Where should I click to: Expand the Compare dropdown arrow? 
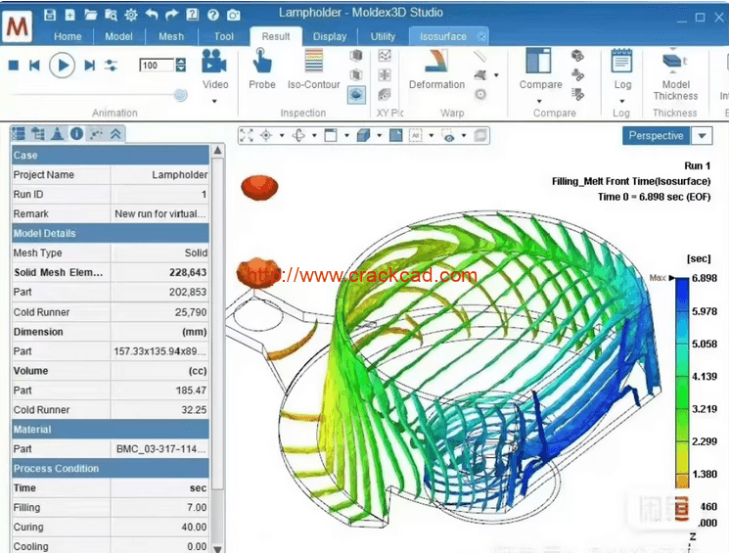pos(539,101)
